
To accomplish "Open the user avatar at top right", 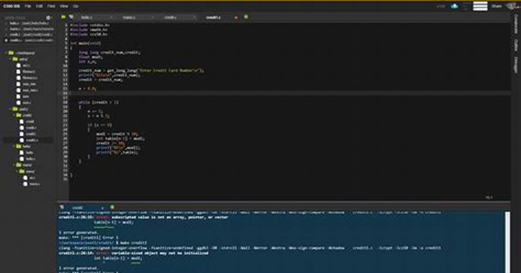I will (x=512, y=6).
